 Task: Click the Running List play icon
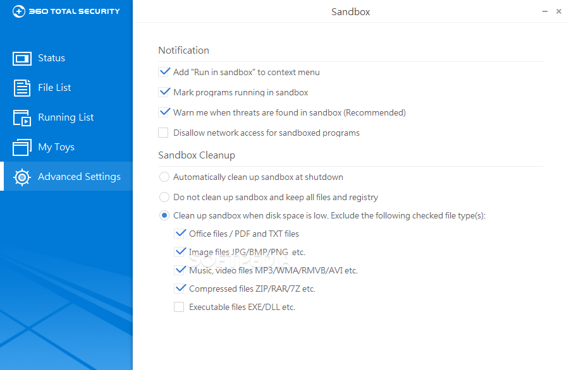[22, 117]
